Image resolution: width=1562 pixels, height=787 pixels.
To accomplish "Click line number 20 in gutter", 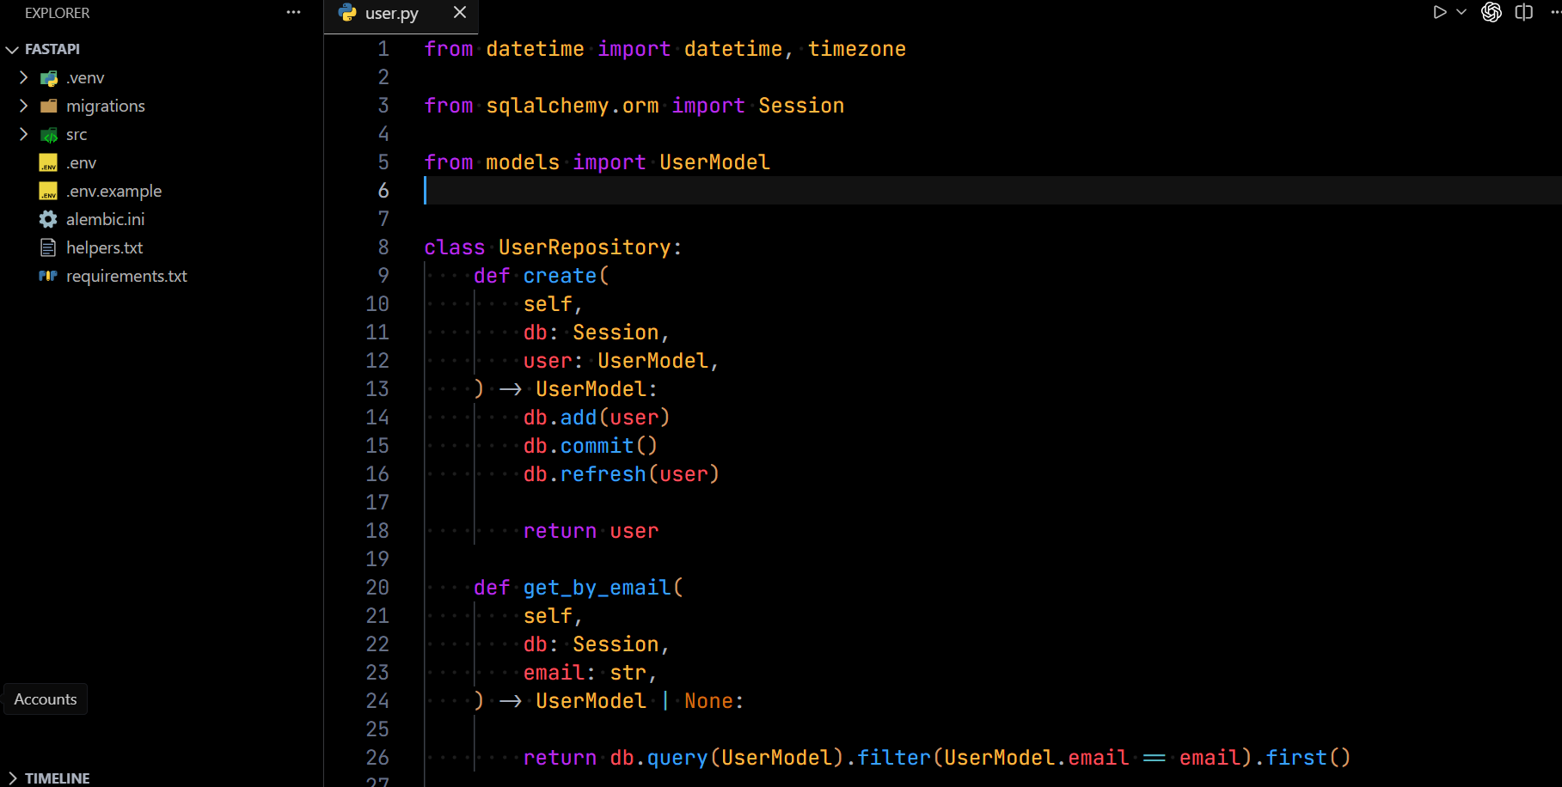I will click(x=377, y=588).
